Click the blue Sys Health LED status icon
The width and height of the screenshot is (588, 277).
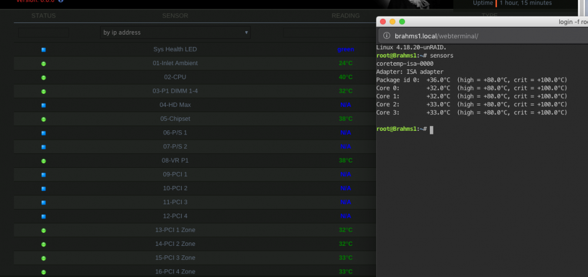pyautogui.click(x=44, y=50)
